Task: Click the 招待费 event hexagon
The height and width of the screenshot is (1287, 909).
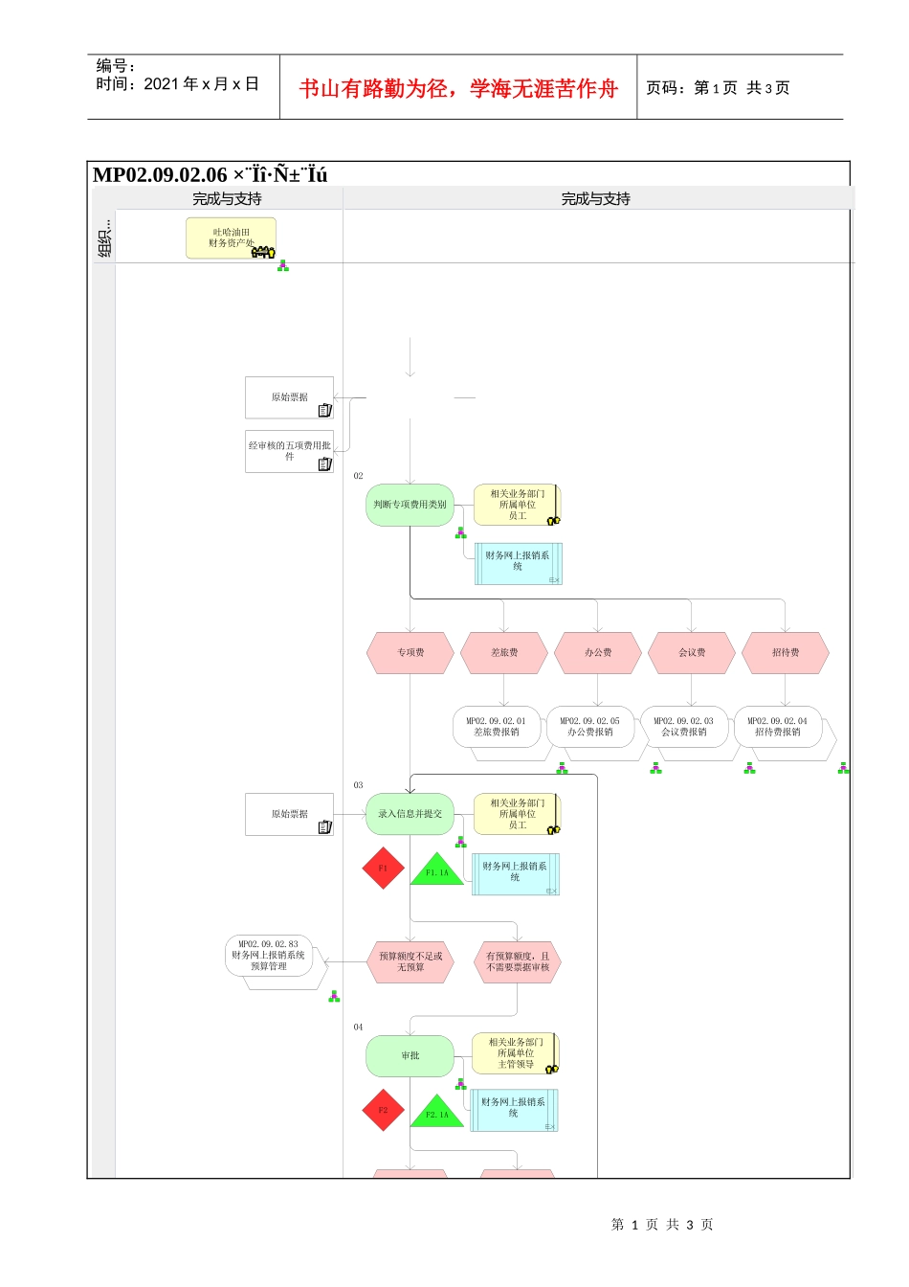Action: click(786, 653)
